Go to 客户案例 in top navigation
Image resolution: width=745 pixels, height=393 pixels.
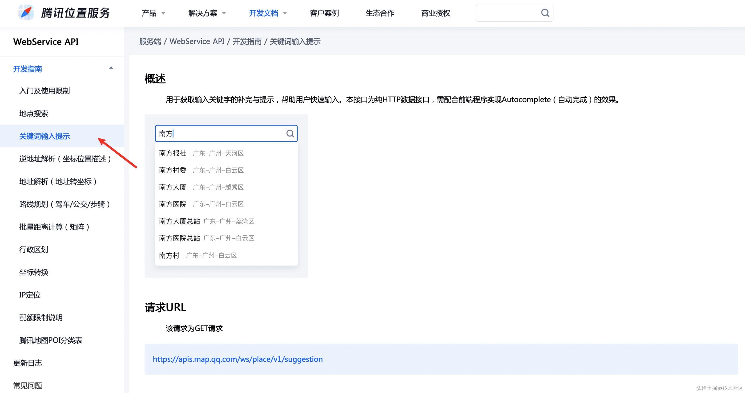click(x=324, y=13)
